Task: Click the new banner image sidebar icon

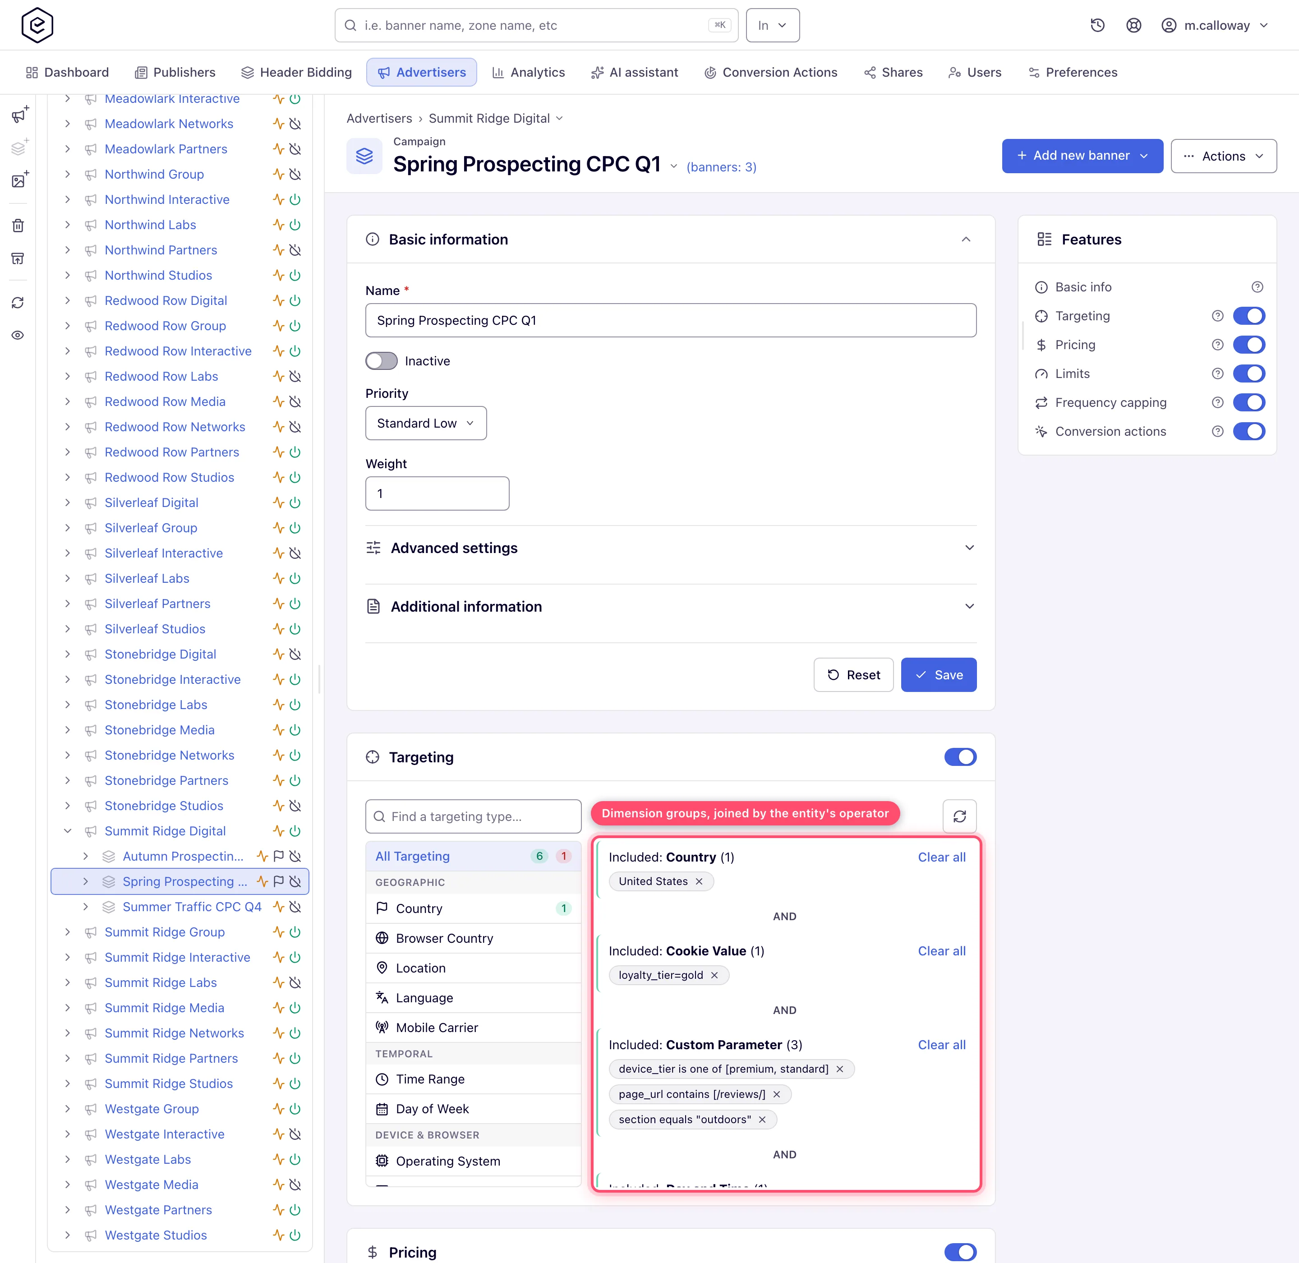Action: [x=19, y=180]
